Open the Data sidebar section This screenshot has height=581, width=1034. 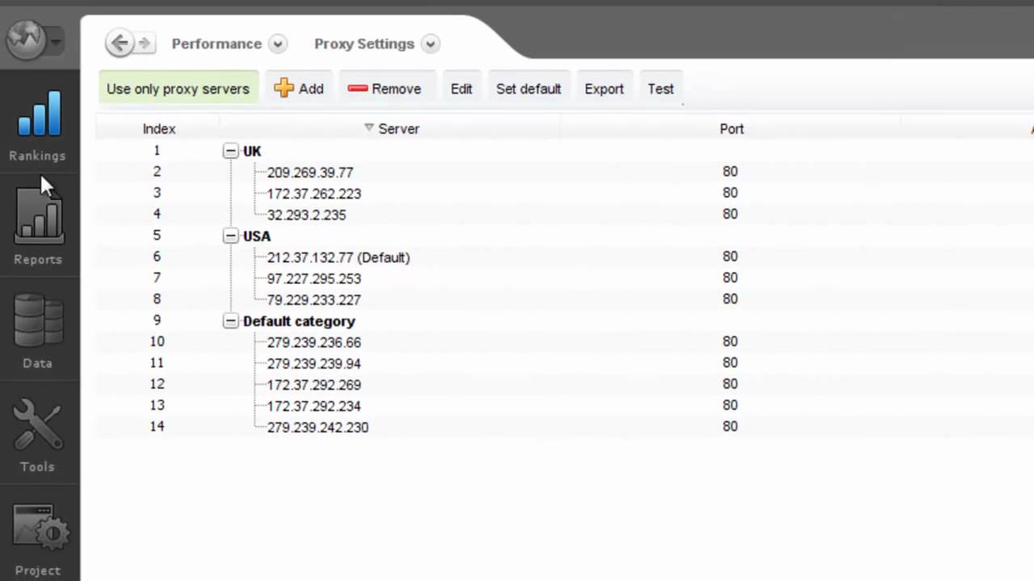click(x=38, y=331)
